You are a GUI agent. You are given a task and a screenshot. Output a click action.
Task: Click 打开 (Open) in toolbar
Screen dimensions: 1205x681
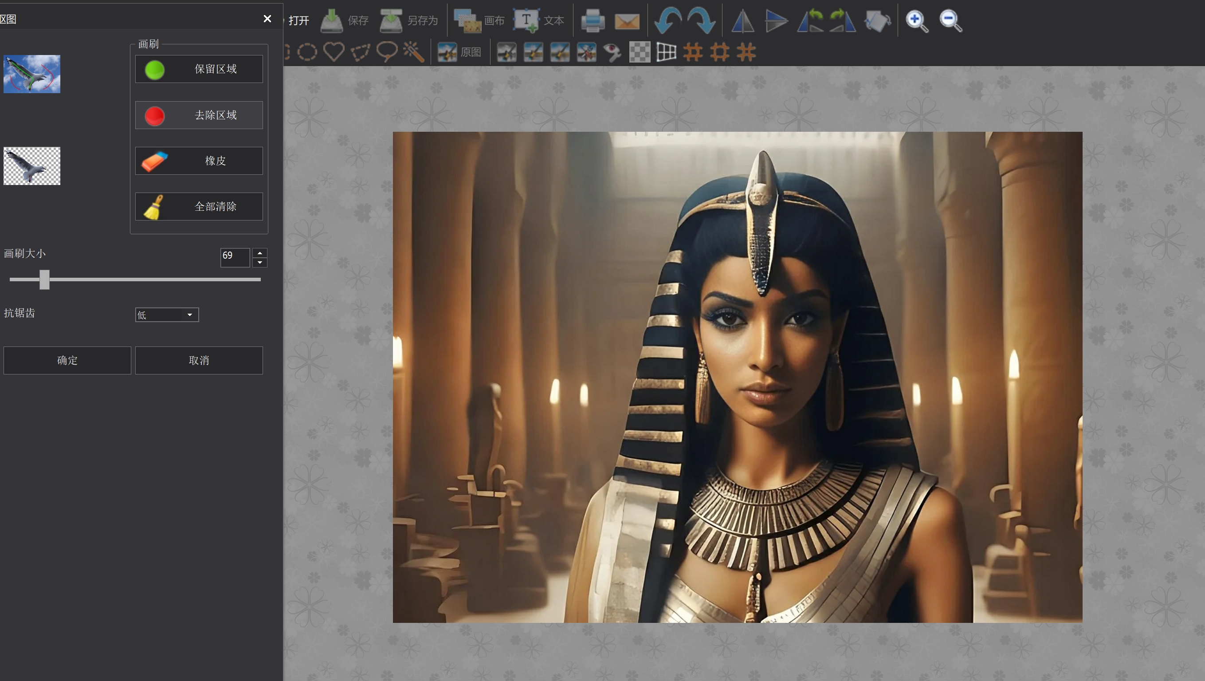298,20
